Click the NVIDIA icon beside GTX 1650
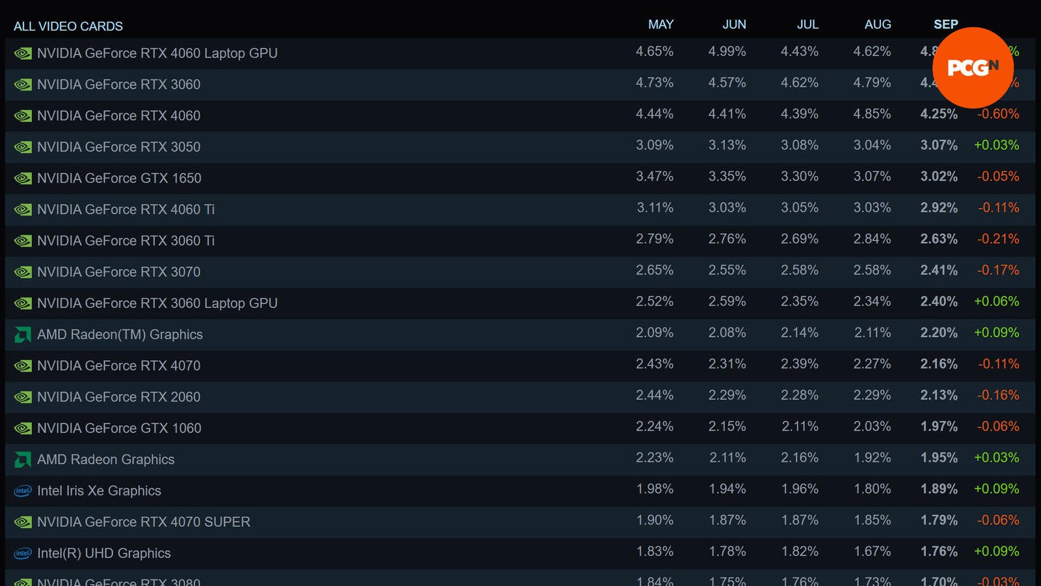Screen dimensions: 1041x586 tap(23, 178)
